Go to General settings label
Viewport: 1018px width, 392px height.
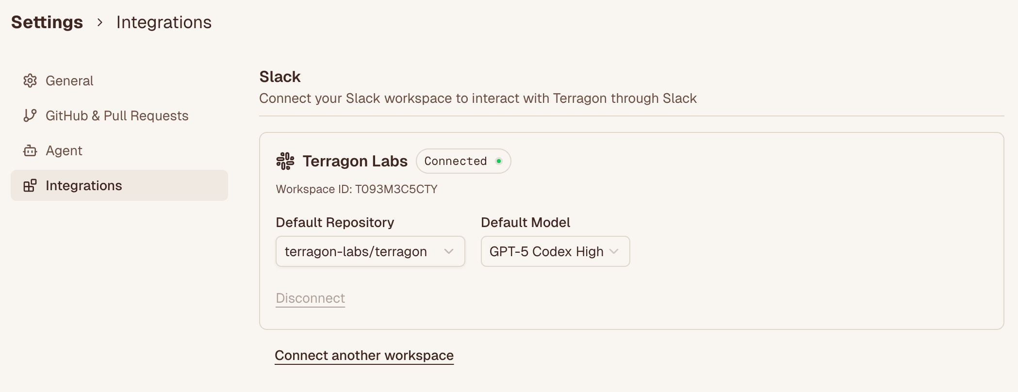69,81
